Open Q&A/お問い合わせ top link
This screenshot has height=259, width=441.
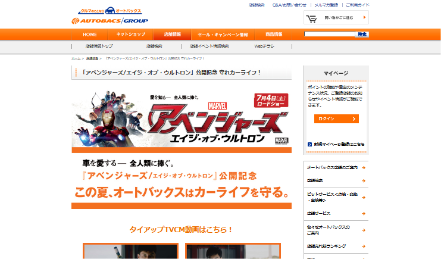pyautogui.click(x=289, y=5)
